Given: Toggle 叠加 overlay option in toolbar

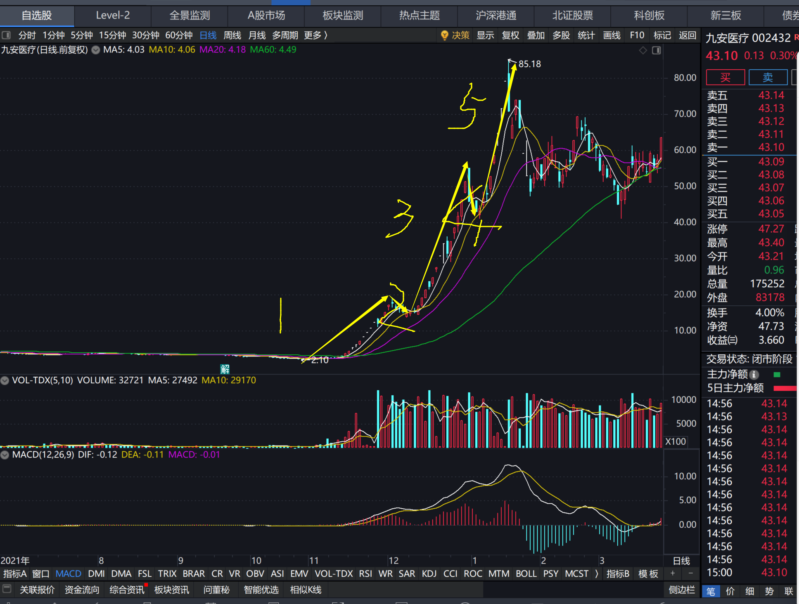Looking at the screenshot, I should (536, 35).
